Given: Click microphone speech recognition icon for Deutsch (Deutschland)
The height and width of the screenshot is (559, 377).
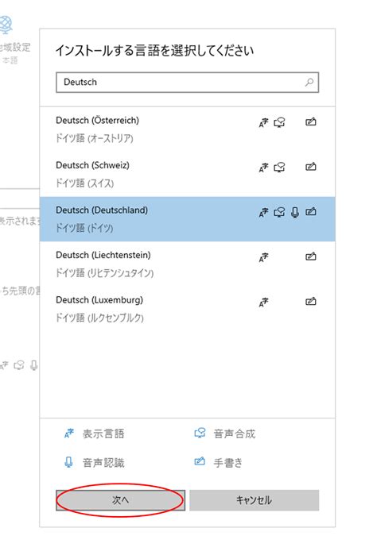Looking at the screenshot, I should click(295, 213).
